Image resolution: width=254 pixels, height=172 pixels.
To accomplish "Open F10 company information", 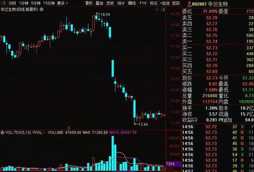I will 143,3.
